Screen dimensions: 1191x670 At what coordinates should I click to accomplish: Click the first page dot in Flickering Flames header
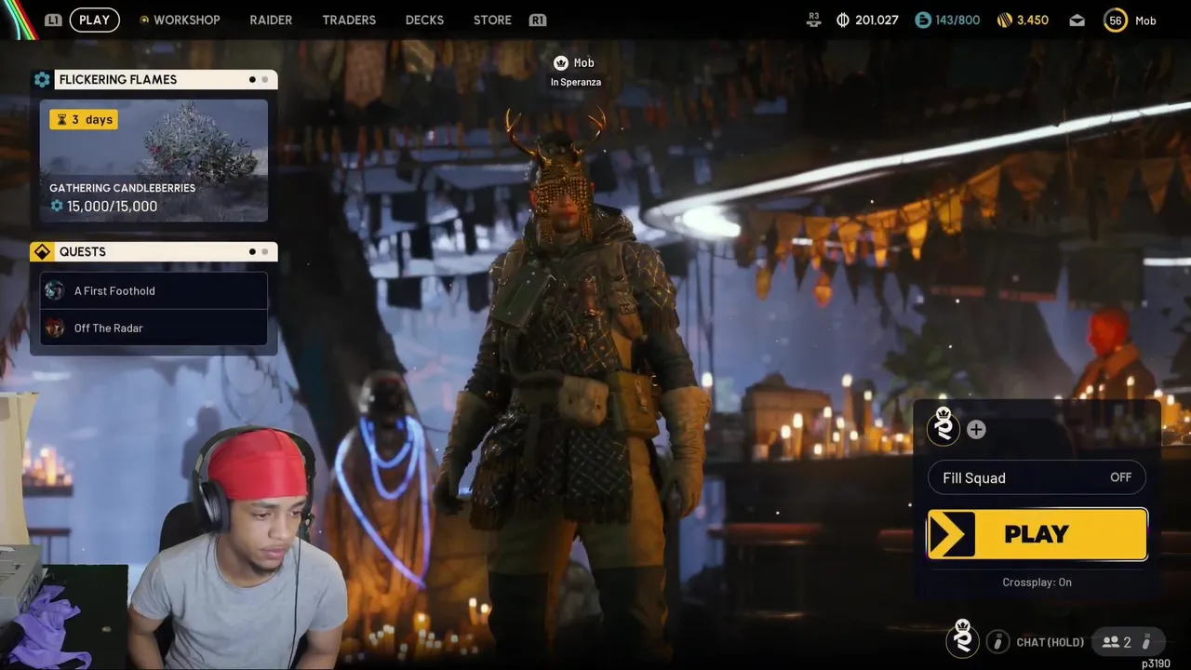pyautogui.click(x=252, y=79)
